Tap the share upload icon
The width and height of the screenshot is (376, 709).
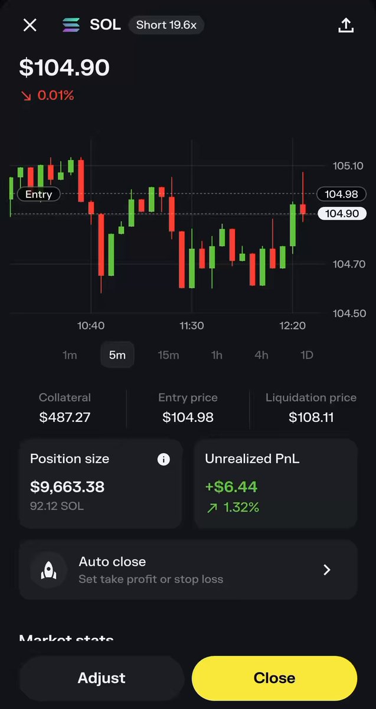(x=346, y=25)
